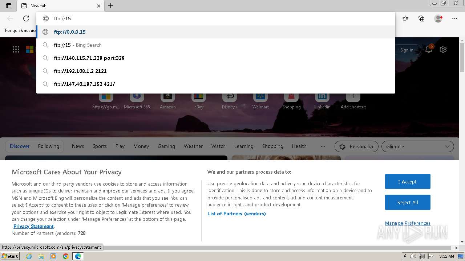Open the Gaming category
Screen dimensions: 465x261
166,146
